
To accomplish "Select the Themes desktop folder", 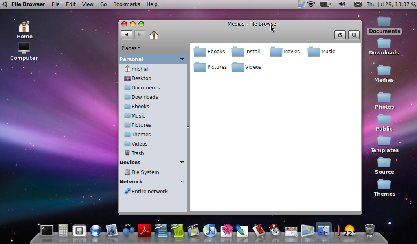I will [384, 188].
